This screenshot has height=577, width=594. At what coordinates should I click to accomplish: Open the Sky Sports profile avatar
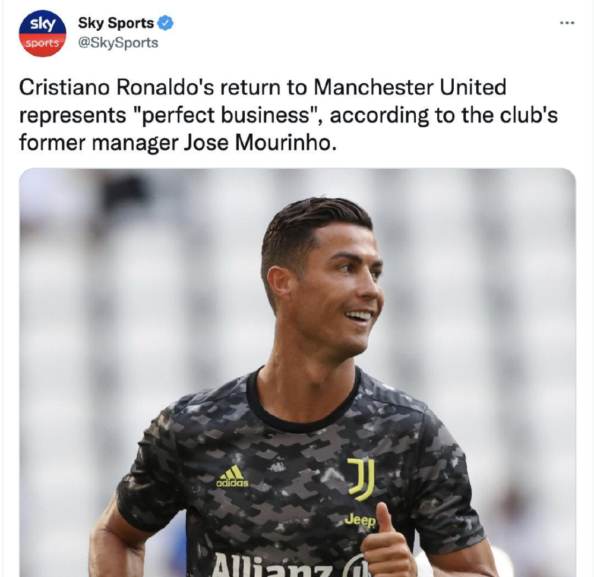(x=42, y=33)
